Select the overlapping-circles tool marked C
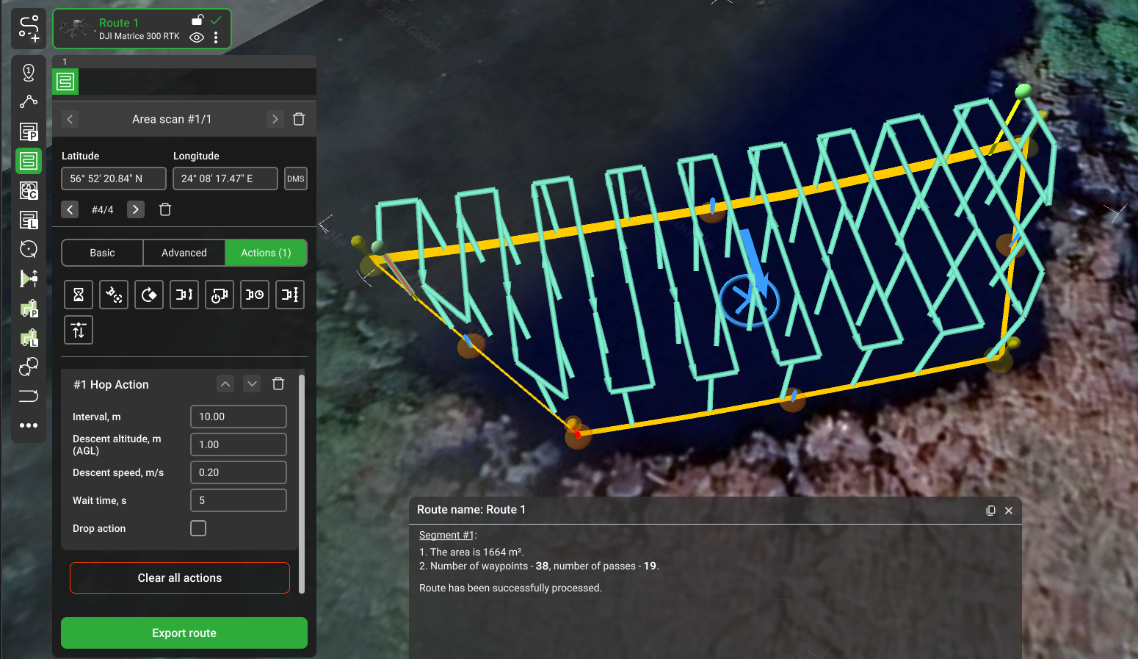 29,190
